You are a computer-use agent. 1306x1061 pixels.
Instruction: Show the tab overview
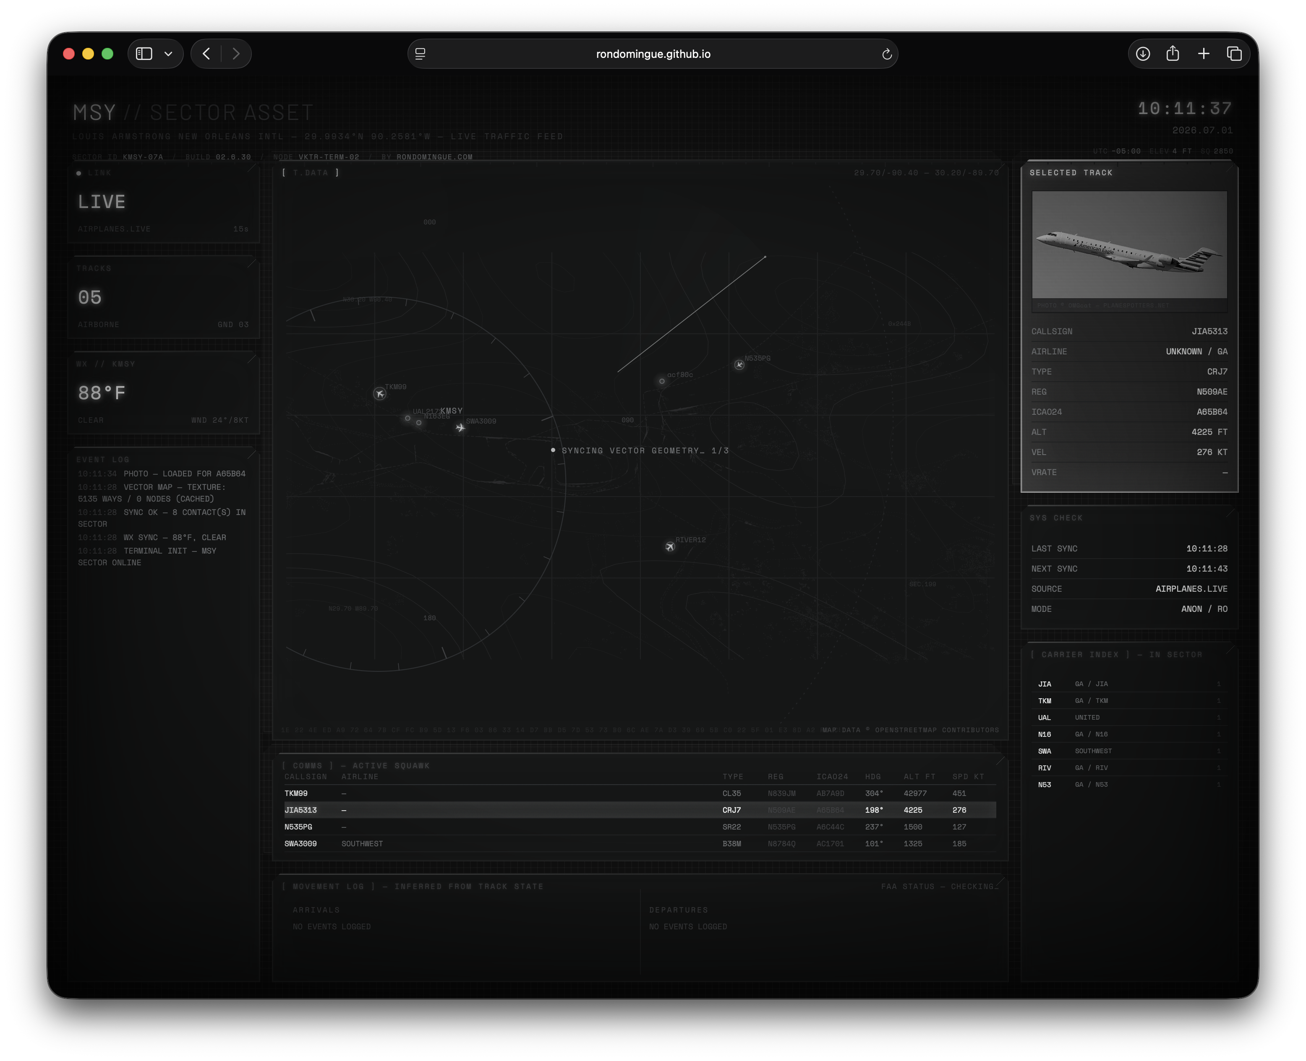point(1234,54)
